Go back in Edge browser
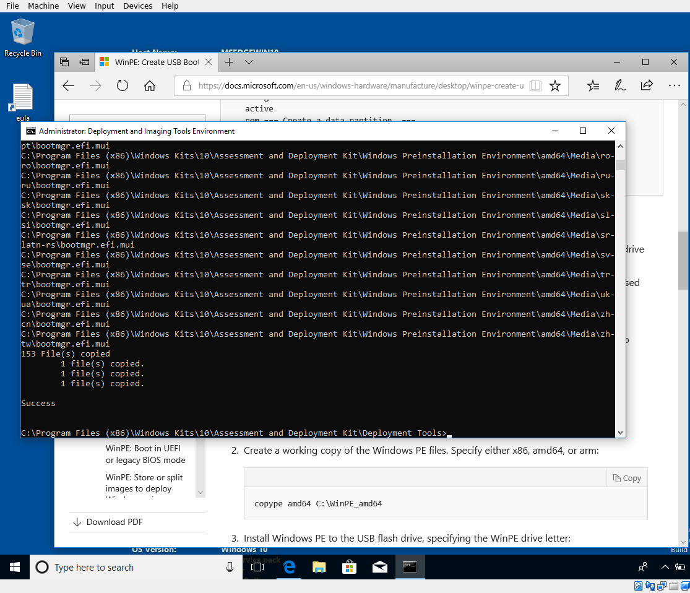This screenshot has height=593, width=690. [69, 85]
